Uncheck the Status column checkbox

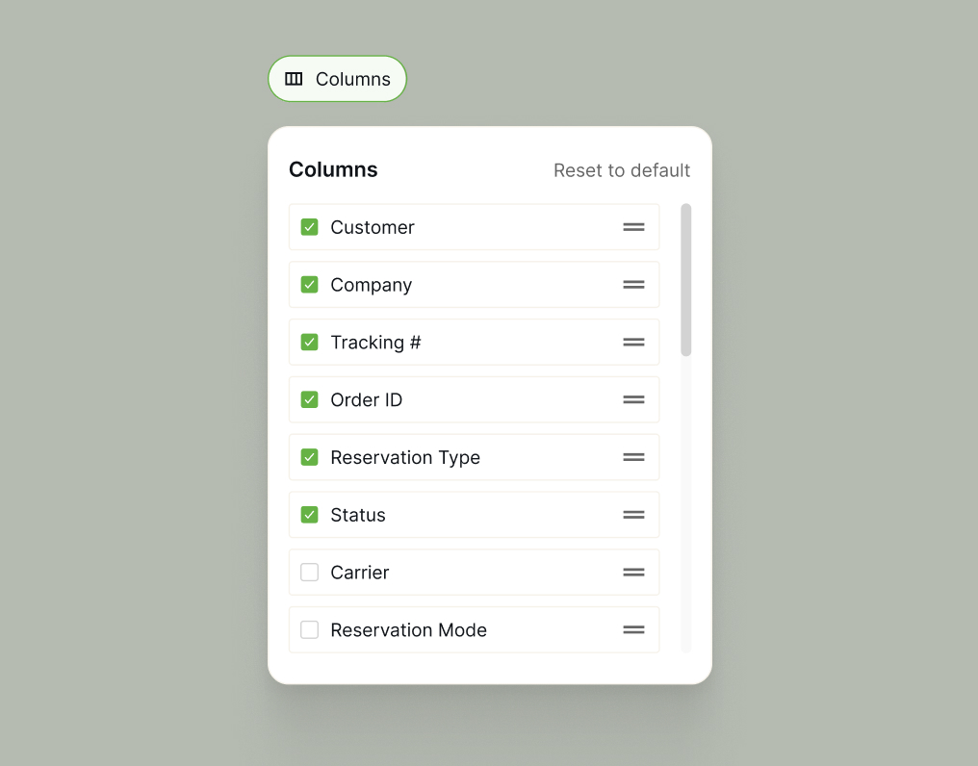pyautogui.click(x=309, y=515)
